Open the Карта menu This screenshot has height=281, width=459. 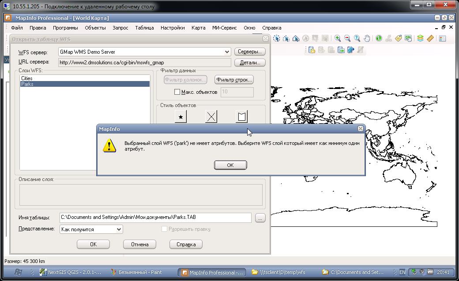tap(198, 28)
